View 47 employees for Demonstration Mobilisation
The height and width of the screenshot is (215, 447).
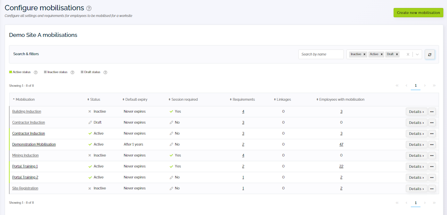pos(341,145)
